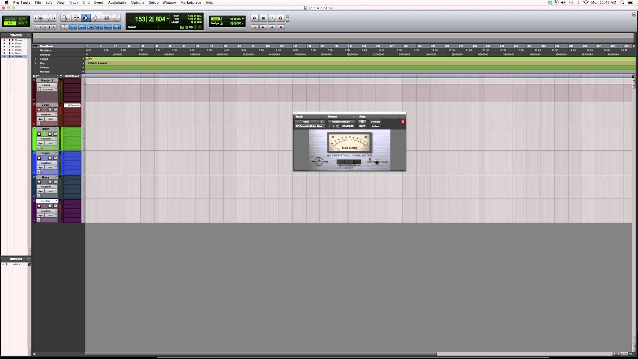Open plug-in Factory default preset dropdown

click(341, 122)
